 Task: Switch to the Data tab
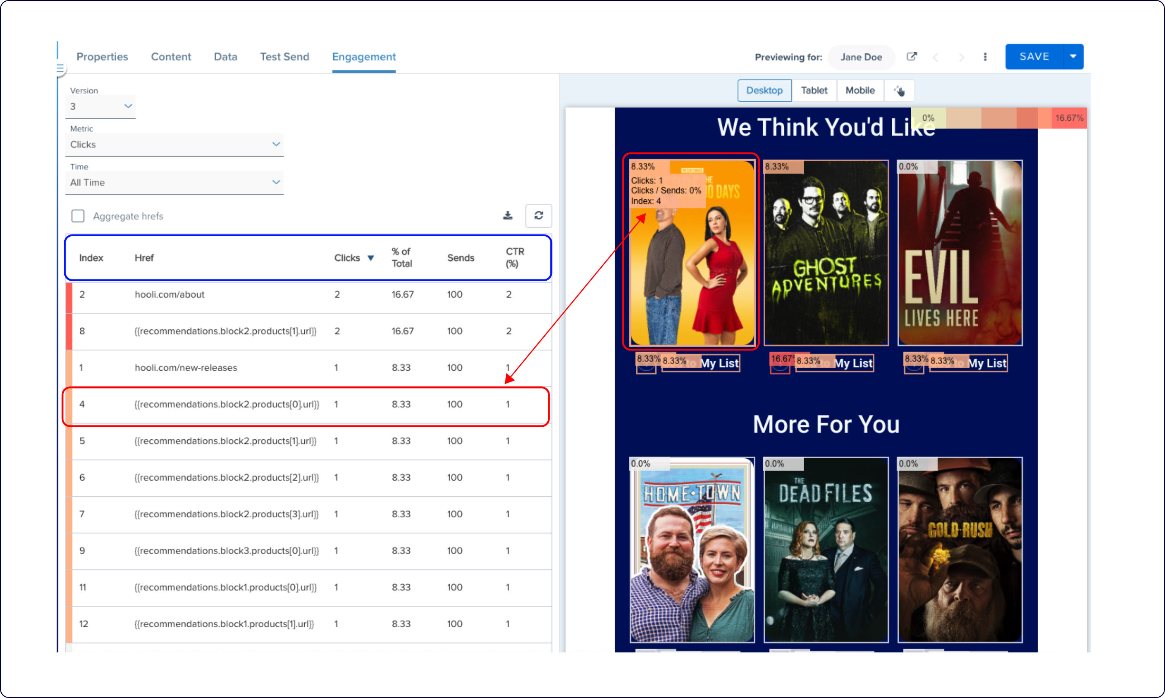point(226,57)
